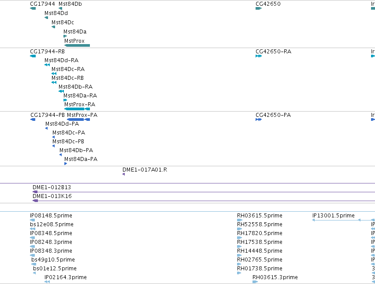Click the DME1-017A01.R label
This screenshot has width=375, height=284.
tap(145, 170)
